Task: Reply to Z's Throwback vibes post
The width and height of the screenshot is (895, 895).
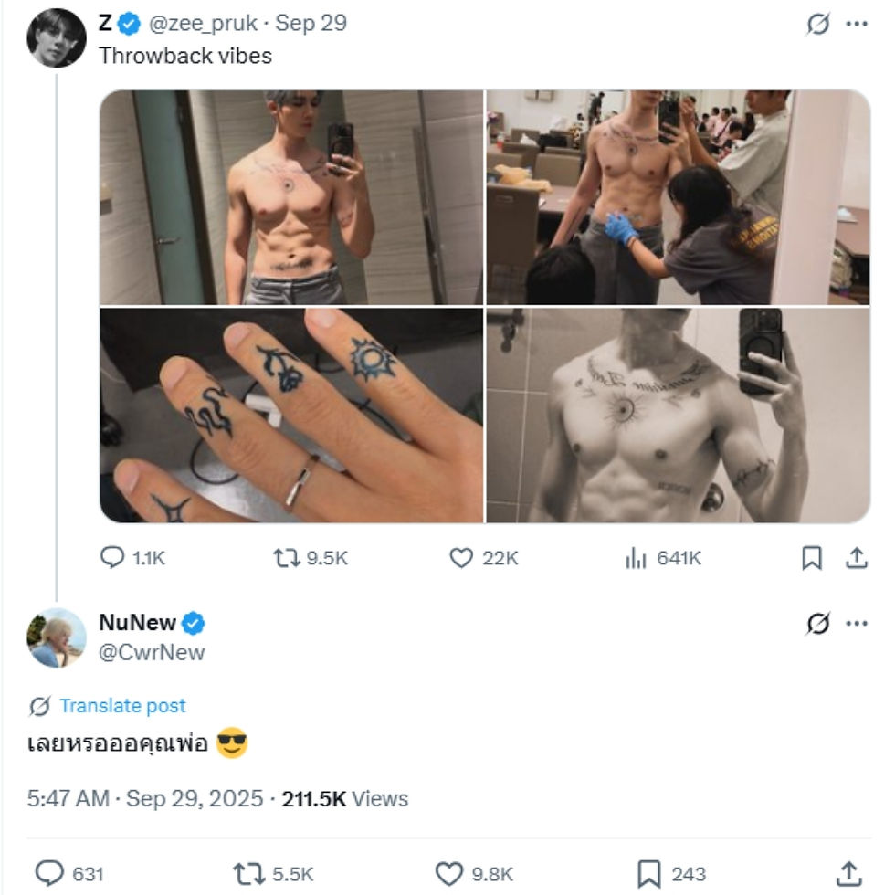Action: [112, 558]
